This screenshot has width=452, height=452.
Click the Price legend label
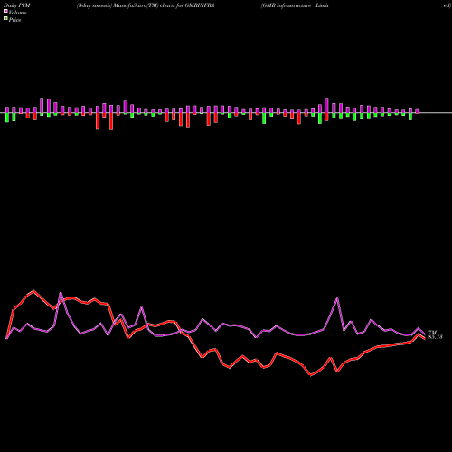tap(14, 20)
